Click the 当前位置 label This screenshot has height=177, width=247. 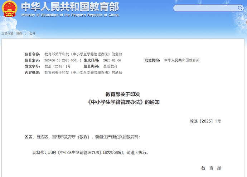[x=8, y=34]
